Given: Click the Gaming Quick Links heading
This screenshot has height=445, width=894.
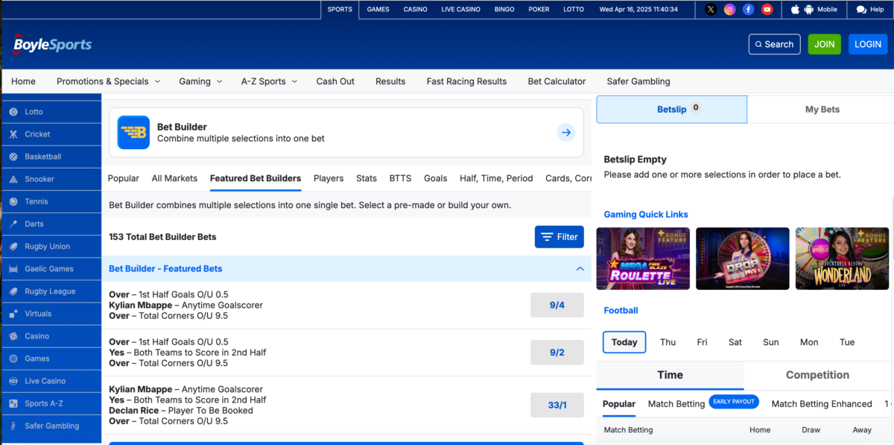Looking at the screenshot, I should pos(646,215).
